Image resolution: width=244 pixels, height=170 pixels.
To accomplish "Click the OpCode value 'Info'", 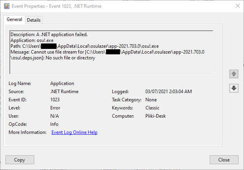I will (x=54, y=124).
